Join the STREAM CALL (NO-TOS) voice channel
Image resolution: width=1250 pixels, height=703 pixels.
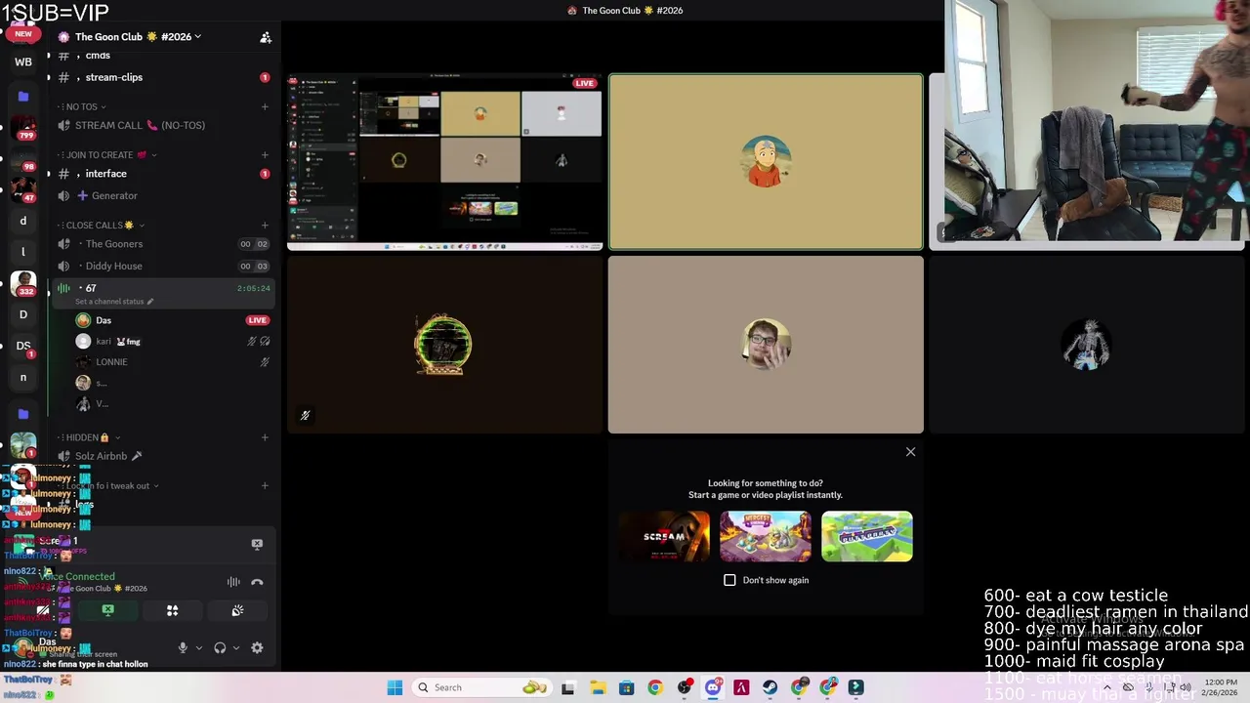click(140, 125)
